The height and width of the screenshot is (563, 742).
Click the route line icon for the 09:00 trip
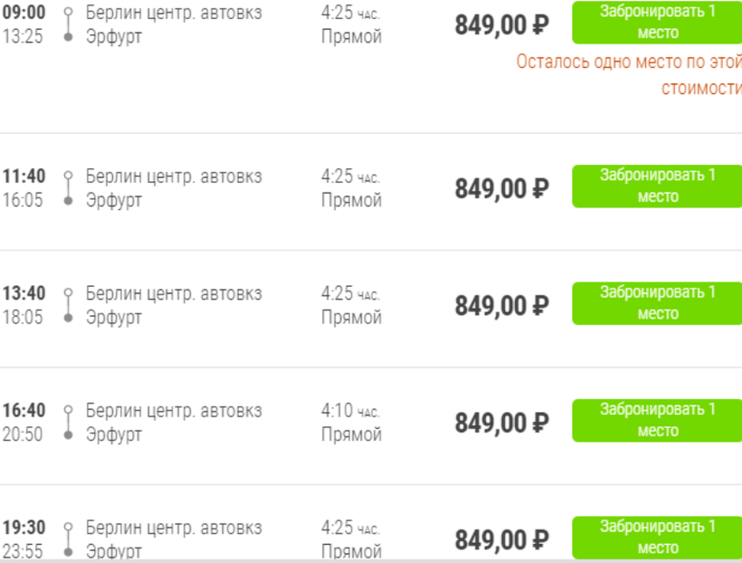point(68,24)
